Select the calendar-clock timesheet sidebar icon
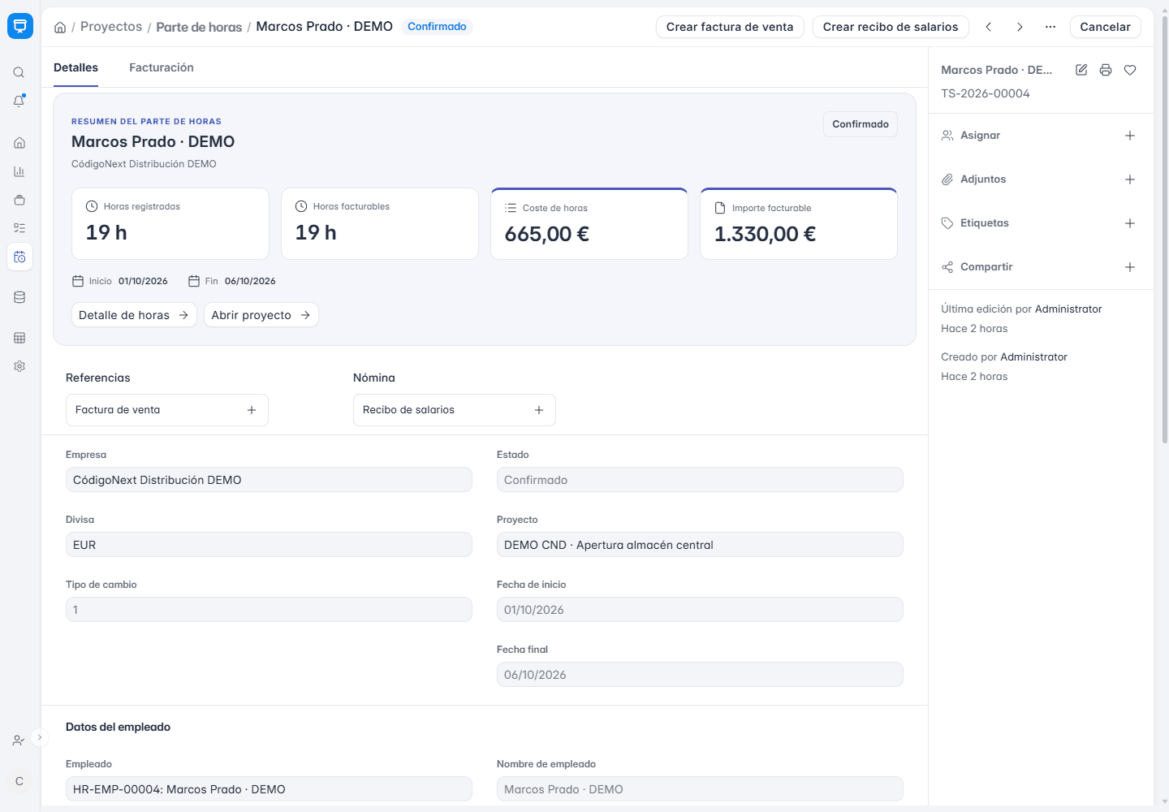This screenshot has height=812, width=1169. pyautogui.click(x=19, y=257)
